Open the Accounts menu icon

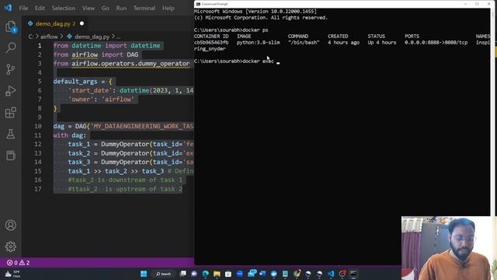tap(11, 225)
